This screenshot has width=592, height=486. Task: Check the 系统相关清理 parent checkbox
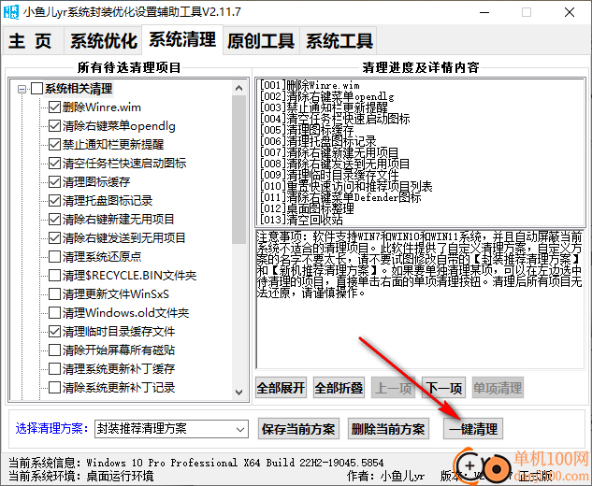[x=36, y=89]
